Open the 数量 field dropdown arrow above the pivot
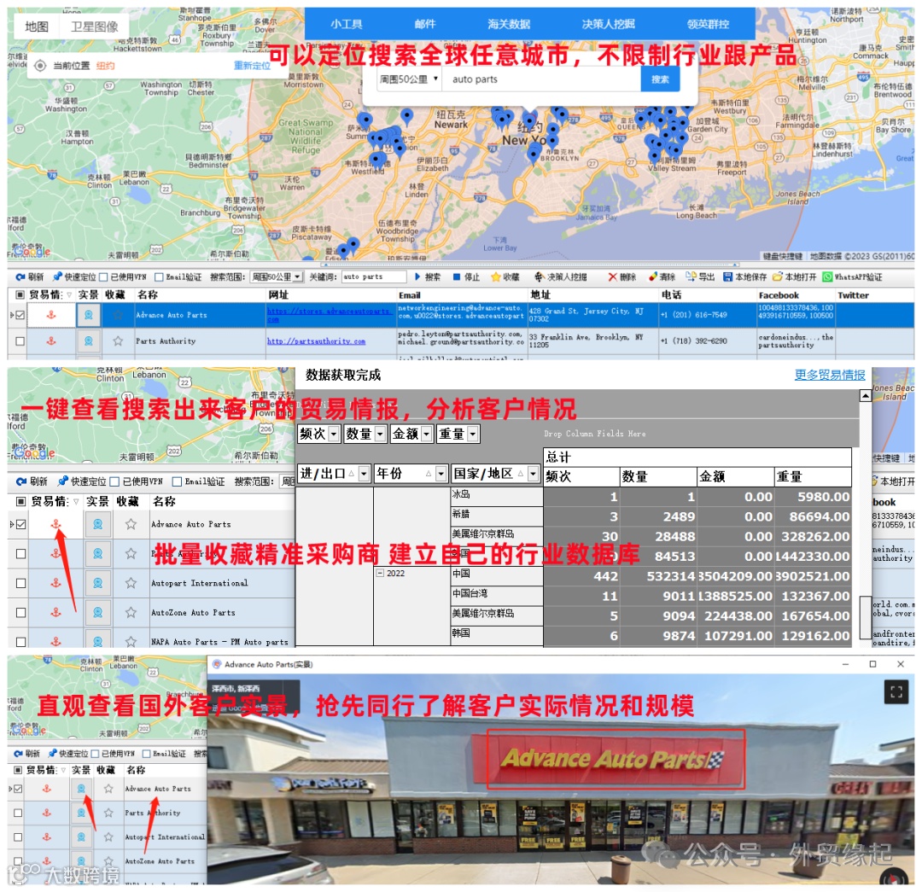922x892 pixels. point(380,434)
